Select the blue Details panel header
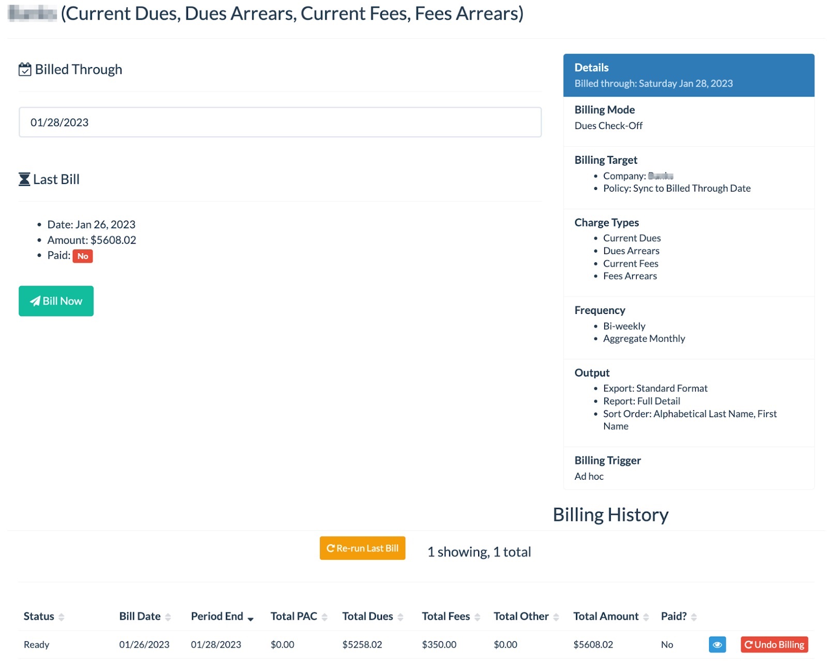 [x=688, y=75]
